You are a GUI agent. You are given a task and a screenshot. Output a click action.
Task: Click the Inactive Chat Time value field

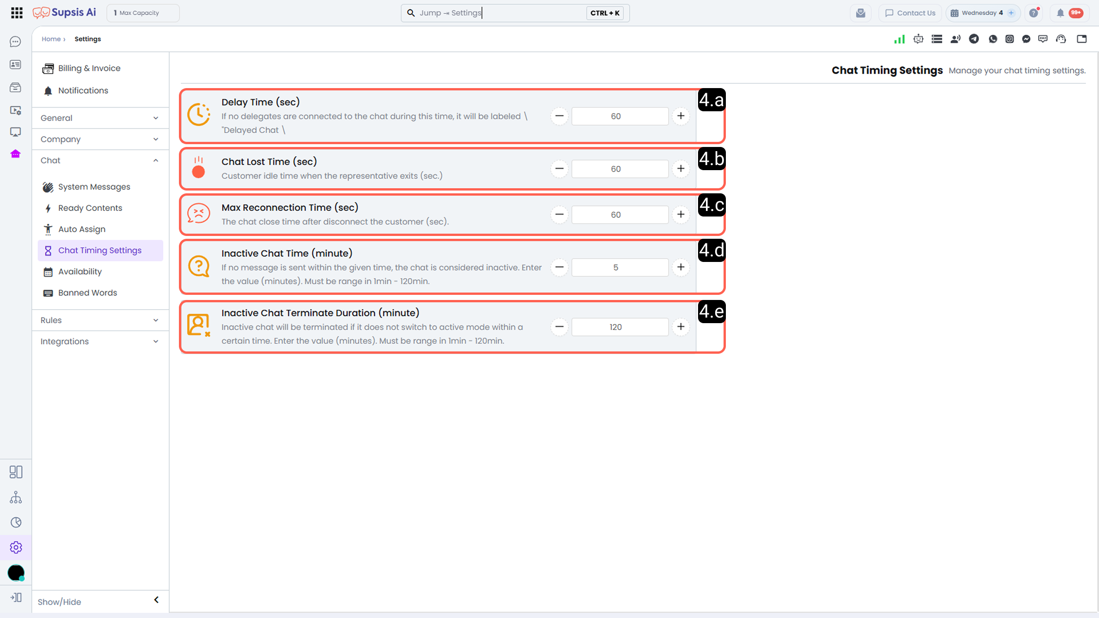pos(620,268)
